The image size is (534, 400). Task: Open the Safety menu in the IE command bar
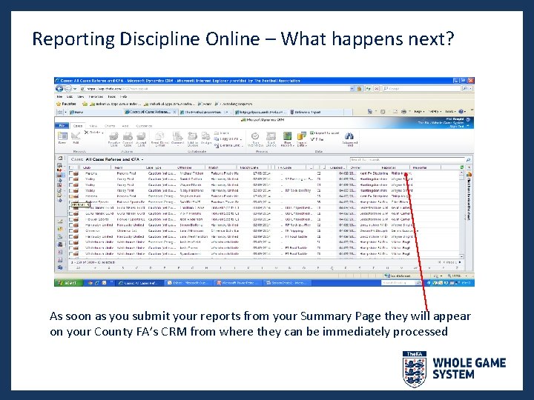(x=434, y=112)
